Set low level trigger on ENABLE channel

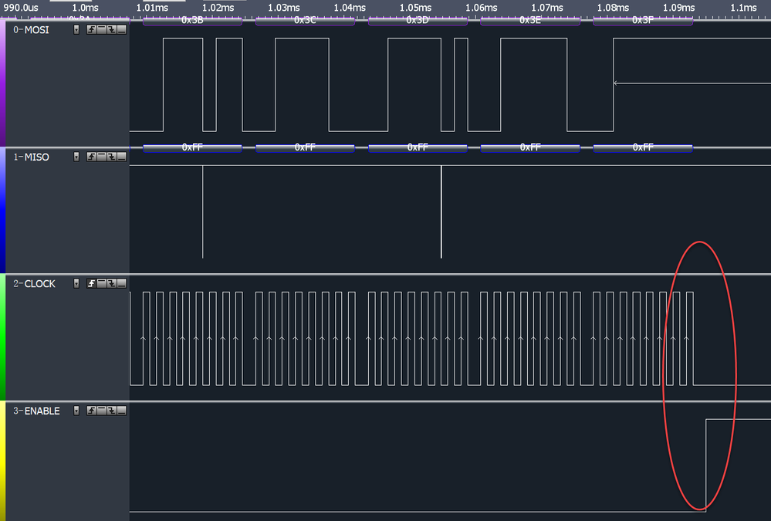122,411
